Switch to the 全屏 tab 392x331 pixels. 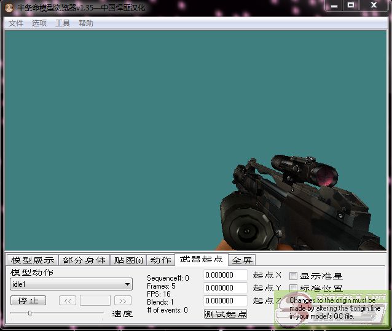click(x=242, y=260)
